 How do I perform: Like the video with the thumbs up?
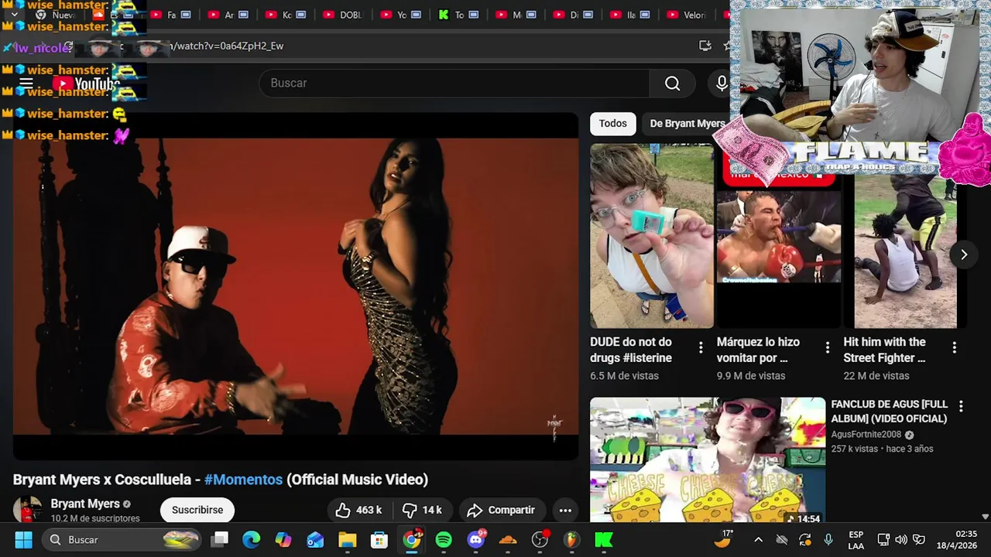click(358, 510)
